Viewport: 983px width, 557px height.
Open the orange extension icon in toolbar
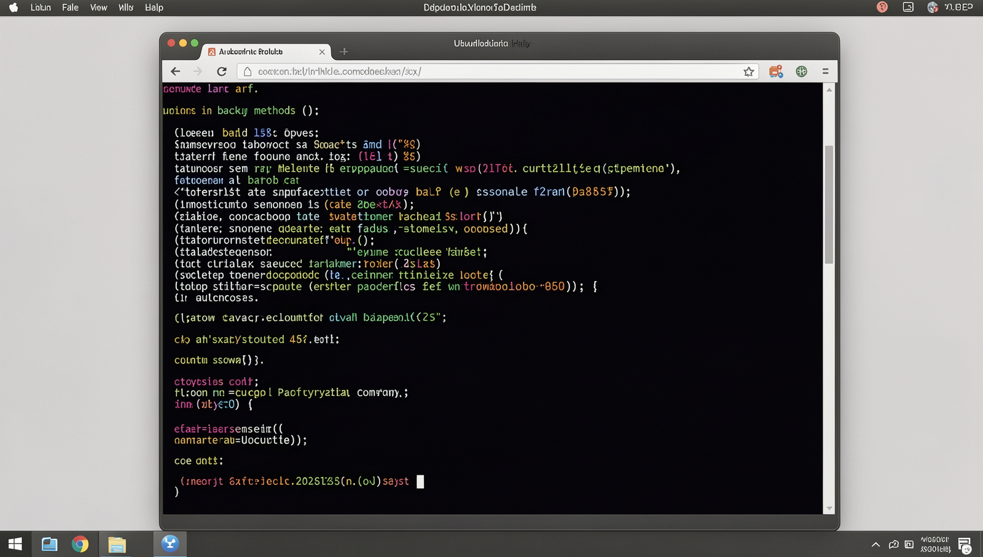[x=776, y=71]
